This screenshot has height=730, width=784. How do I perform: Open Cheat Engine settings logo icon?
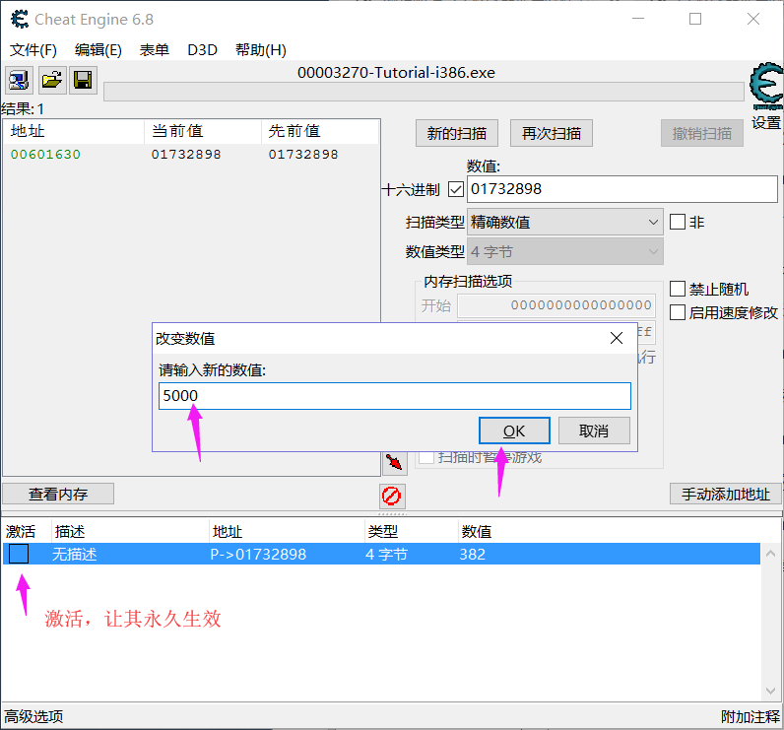click(766, 89)
